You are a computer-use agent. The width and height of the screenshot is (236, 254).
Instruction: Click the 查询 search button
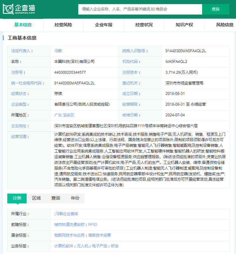coord(215,9)
